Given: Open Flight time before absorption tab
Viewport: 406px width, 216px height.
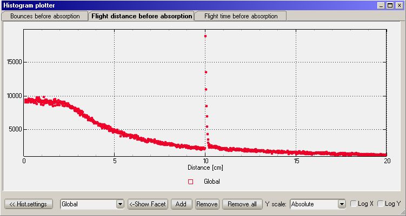Looking at the screenshot, I should (x=241, y=16).
